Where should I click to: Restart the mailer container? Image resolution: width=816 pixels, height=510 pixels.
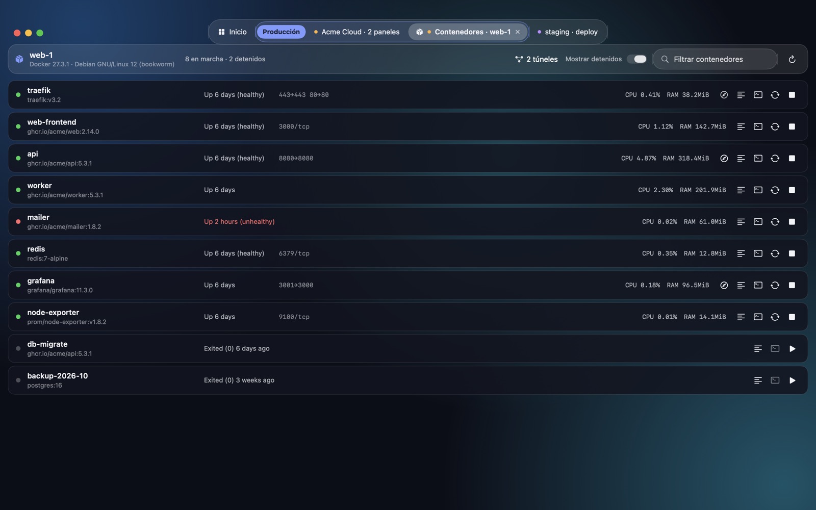point(775,222)
